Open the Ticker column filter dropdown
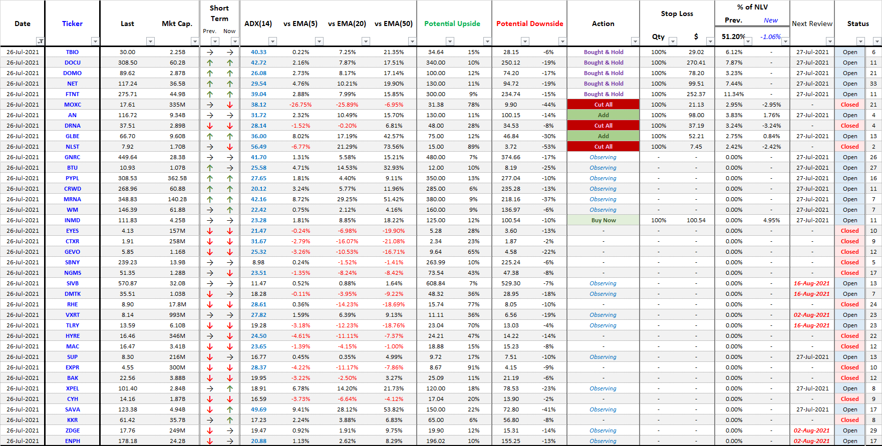This screenshot has height=446, width=882. [95, 41]
